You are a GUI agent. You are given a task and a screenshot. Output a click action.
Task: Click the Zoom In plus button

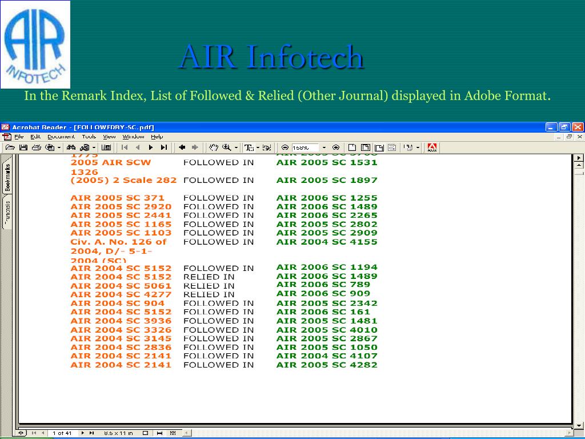(x=336, y=147)
